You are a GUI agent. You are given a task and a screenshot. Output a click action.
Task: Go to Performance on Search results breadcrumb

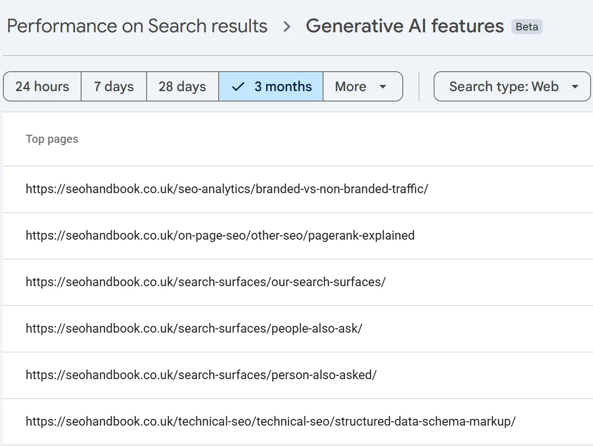[x=137, y=26]
